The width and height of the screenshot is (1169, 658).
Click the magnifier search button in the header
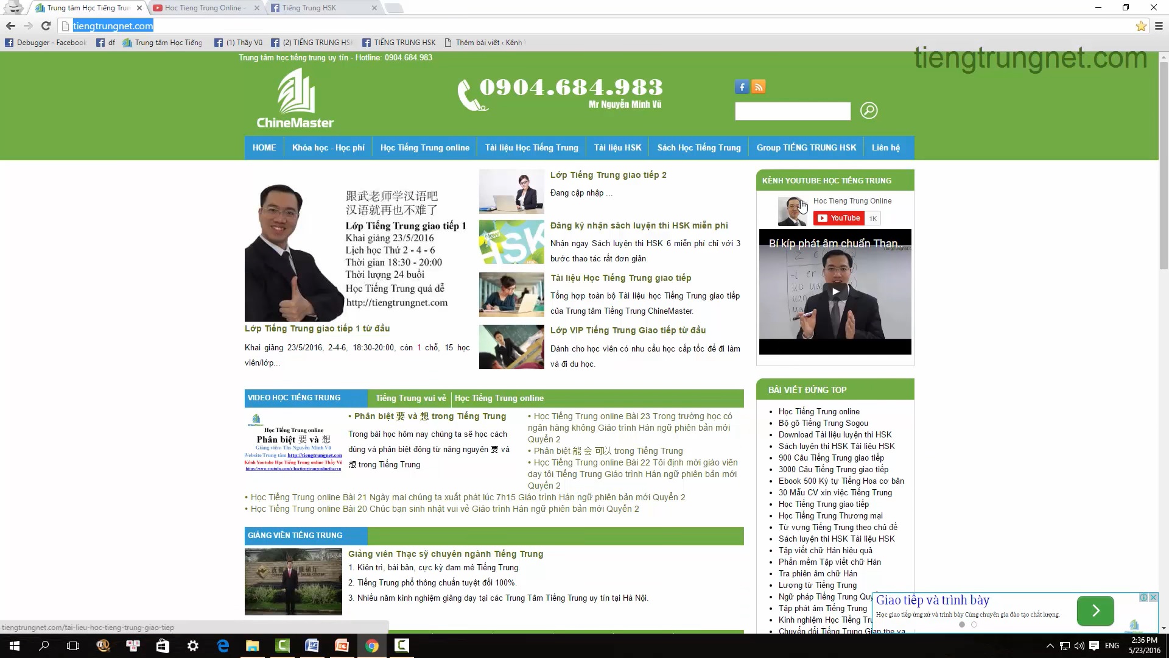868,110
